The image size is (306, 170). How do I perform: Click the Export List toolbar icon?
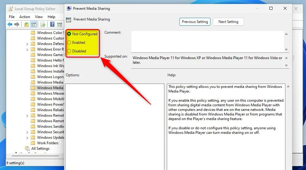(x=43, y=24)
